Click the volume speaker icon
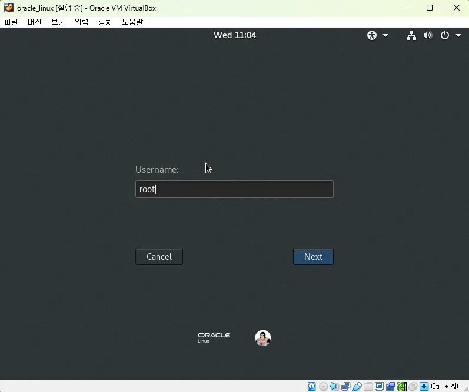469x392 pixels. [428, 35]
